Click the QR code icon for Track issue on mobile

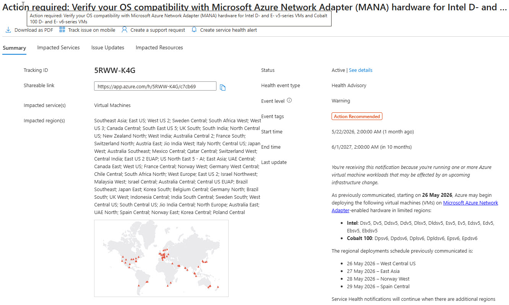coord(62,30)
